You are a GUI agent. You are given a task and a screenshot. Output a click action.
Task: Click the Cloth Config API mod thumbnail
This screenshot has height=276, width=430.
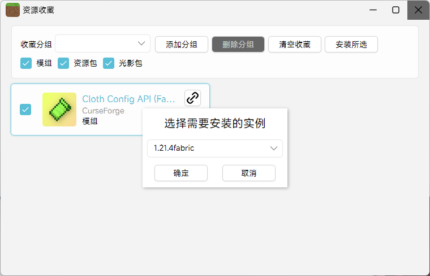[x=59, y=109]
